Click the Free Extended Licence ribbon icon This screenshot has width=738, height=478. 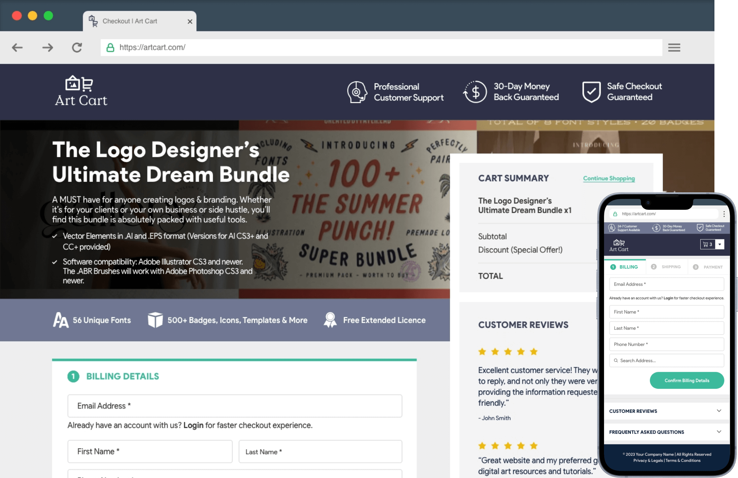click(x=330, y=320)
